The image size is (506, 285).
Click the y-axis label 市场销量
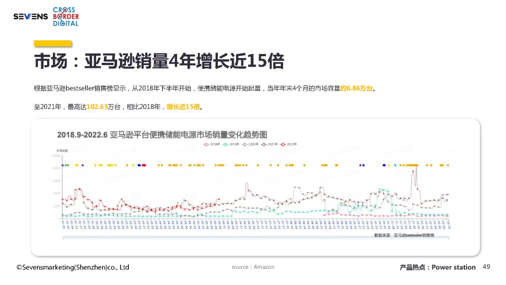tap(62, 151)
